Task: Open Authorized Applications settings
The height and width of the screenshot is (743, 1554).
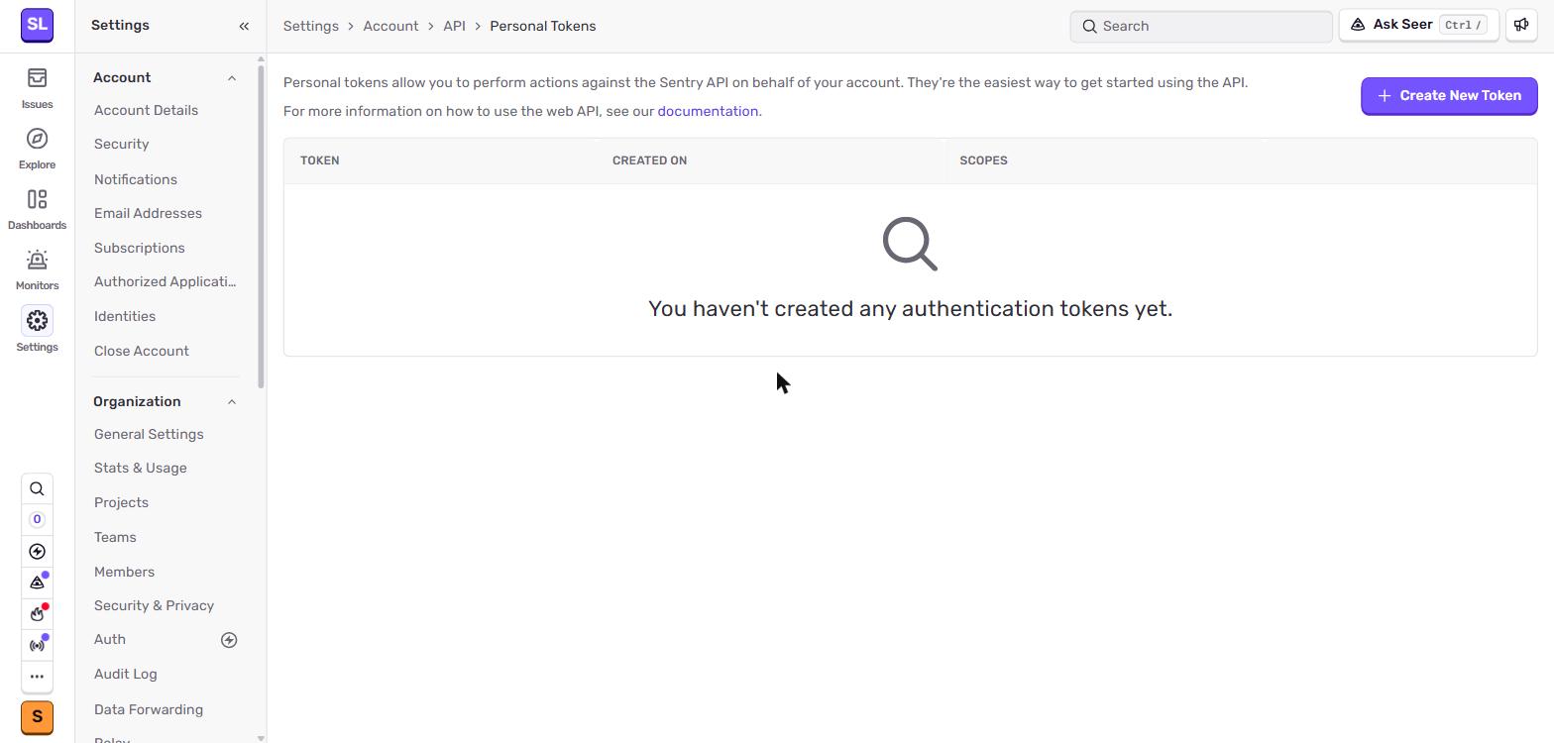Action: (x=166, y=281)
